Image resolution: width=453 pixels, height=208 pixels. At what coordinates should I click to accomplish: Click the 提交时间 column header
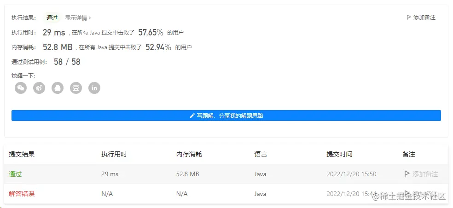[x=339, y=154]
